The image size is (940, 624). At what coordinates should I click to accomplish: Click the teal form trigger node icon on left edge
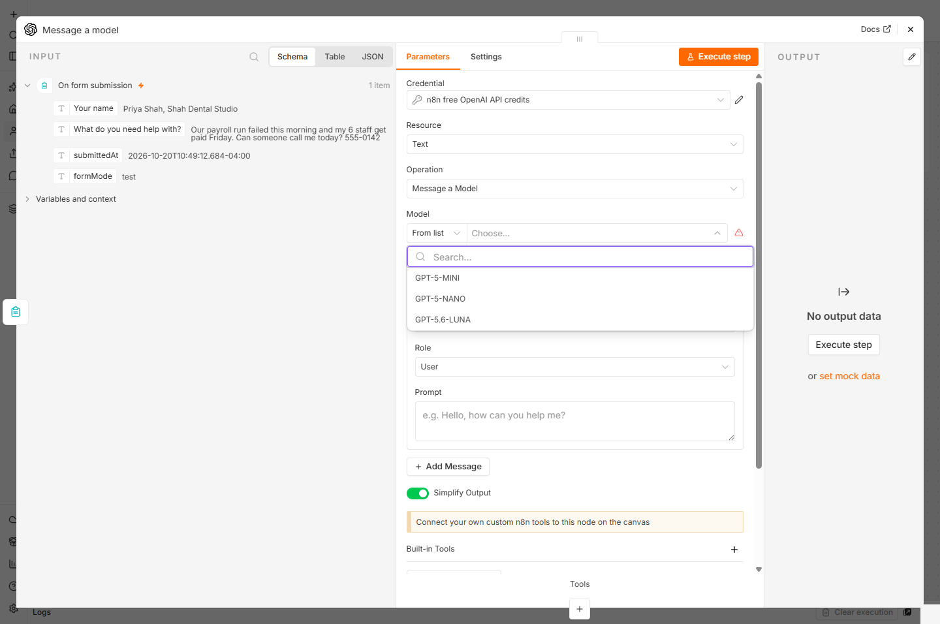pyautogui.click(x=16, y=312)
